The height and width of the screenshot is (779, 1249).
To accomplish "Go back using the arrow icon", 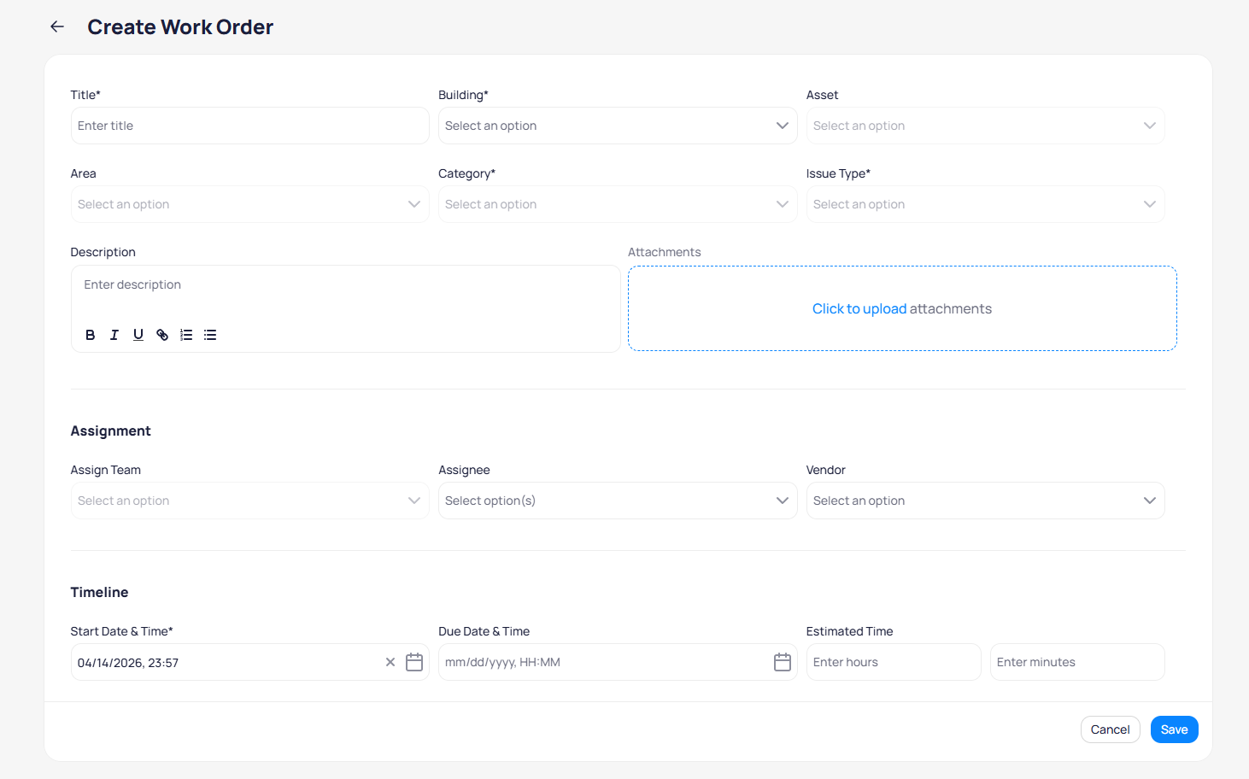I will [x=57, y=26].
